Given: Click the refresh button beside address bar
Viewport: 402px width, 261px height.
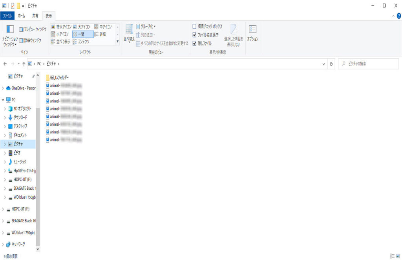Looking at the screenshot, I should 331,64.
